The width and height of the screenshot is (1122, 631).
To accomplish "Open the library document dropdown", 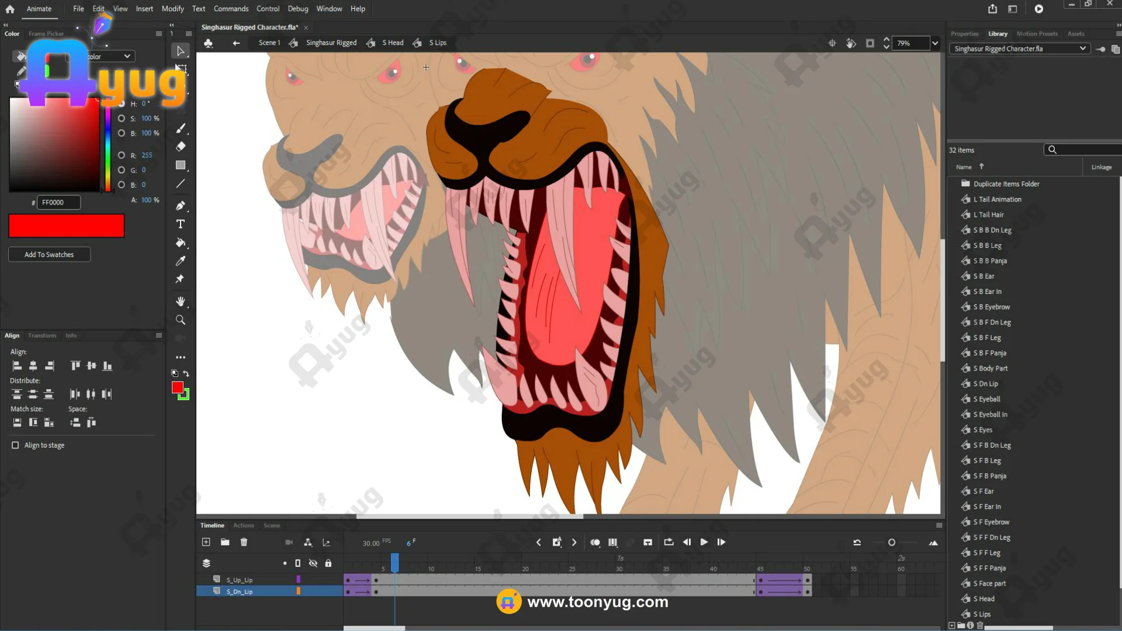I will [x=1082, y=48].
